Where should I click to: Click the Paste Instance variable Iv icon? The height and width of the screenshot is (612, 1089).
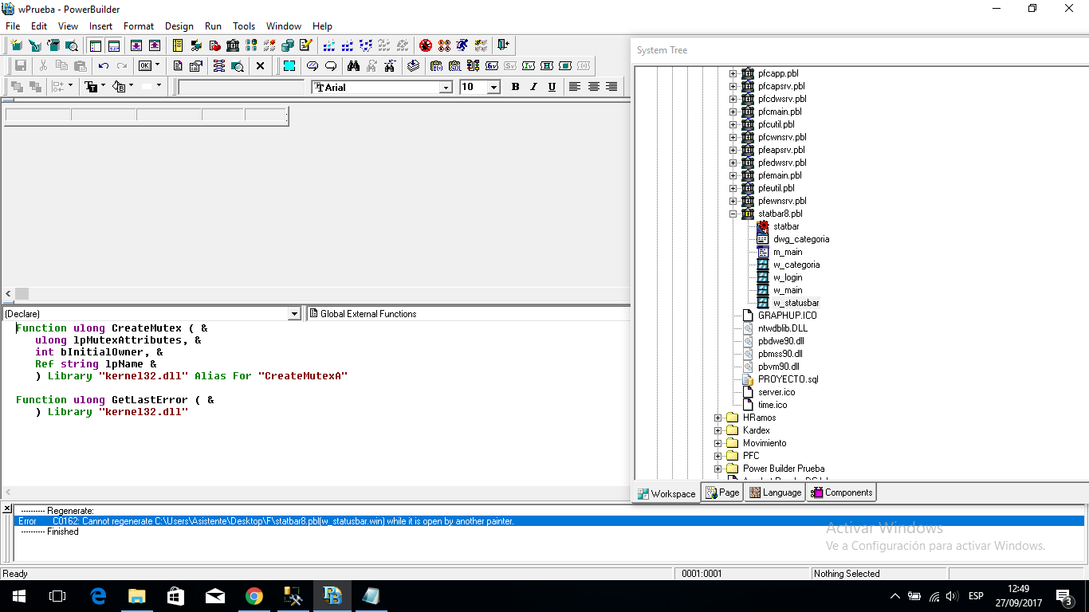[529, 66]
